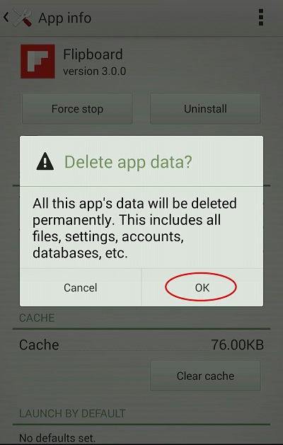
Task: Tap the warning triangle icon in dialog
Action: tap(45, 161)
